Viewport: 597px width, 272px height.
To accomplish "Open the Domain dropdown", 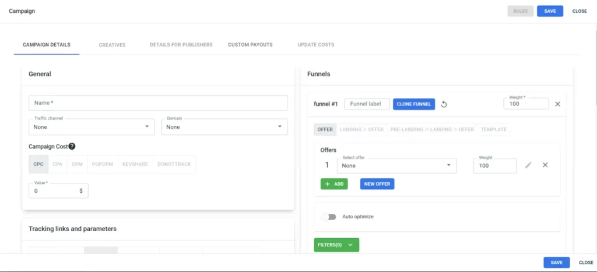I will [x=224, y=126].
